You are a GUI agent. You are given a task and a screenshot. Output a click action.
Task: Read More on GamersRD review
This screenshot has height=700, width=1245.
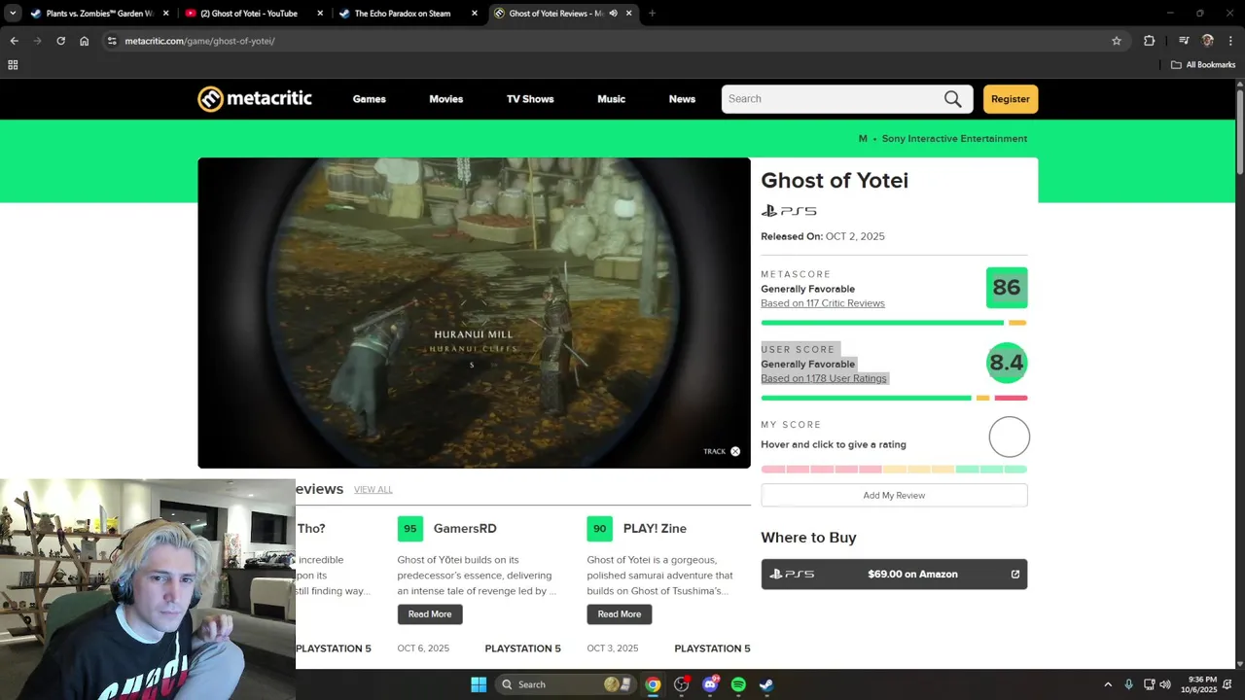[430, 614]
